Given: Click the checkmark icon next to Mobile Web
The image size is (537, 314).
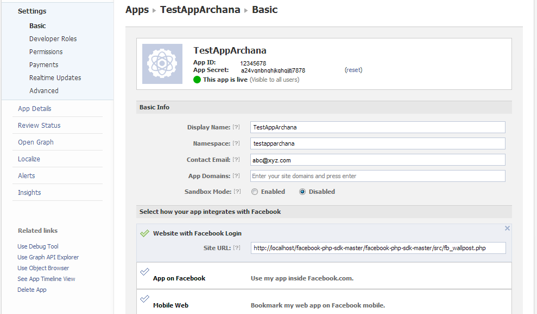Looking at the screenshot, I should (x=145, y=297).
